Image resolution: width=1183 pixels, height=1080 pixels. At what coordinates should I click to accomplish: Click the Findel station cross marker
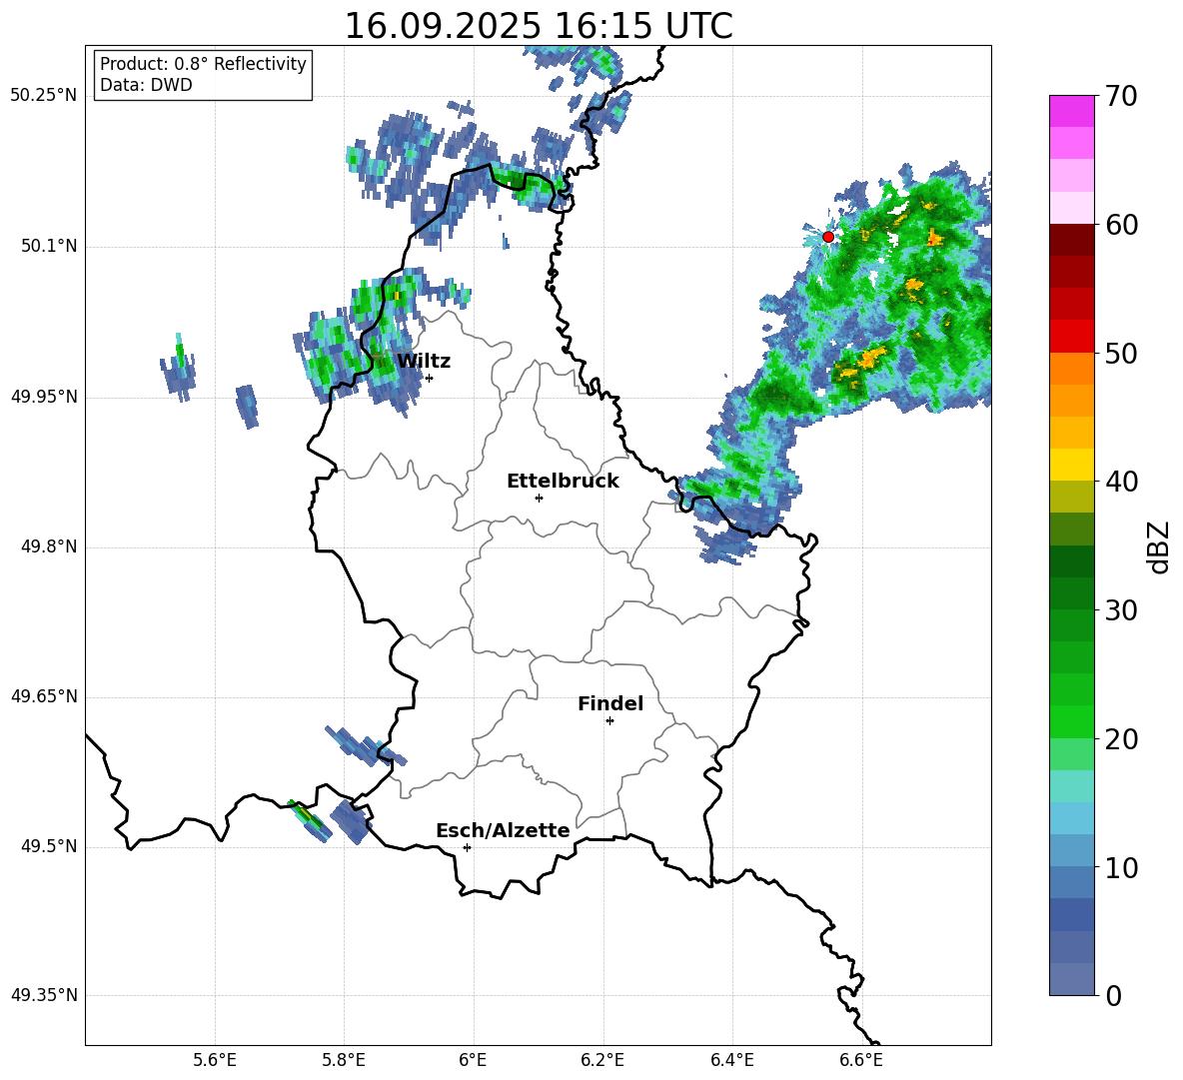click(x=609, y=721)
